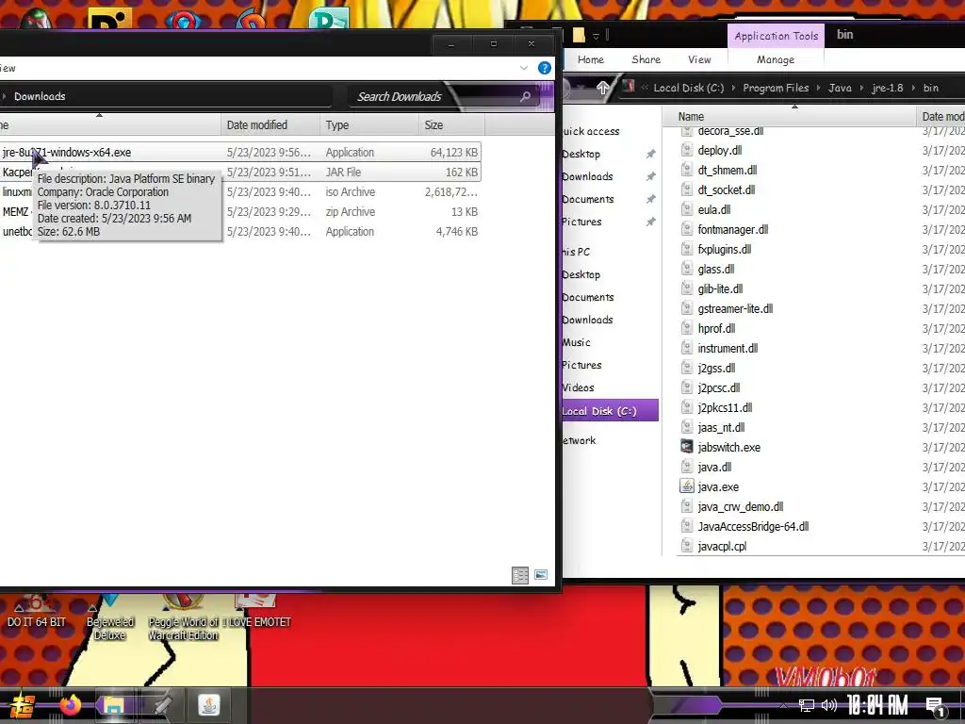Open Music in navigation pane
Screen dimensions: 965x724
point(576,342)
